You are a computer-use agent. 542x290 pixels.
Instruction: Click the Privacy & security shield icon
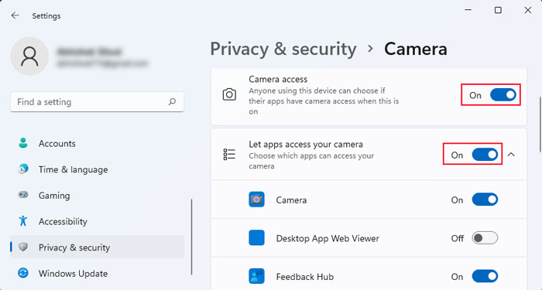23,247
